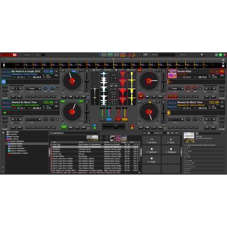
Task: Open menu arrow beside My Head Is A Jungle BPM
Action: tap(56, 71)
